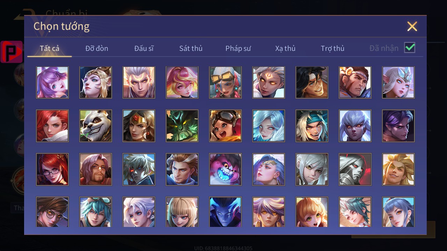Open the Đấu sĩ tab
The height and width of the screenshot is (251, 447).
coord(144,48)
